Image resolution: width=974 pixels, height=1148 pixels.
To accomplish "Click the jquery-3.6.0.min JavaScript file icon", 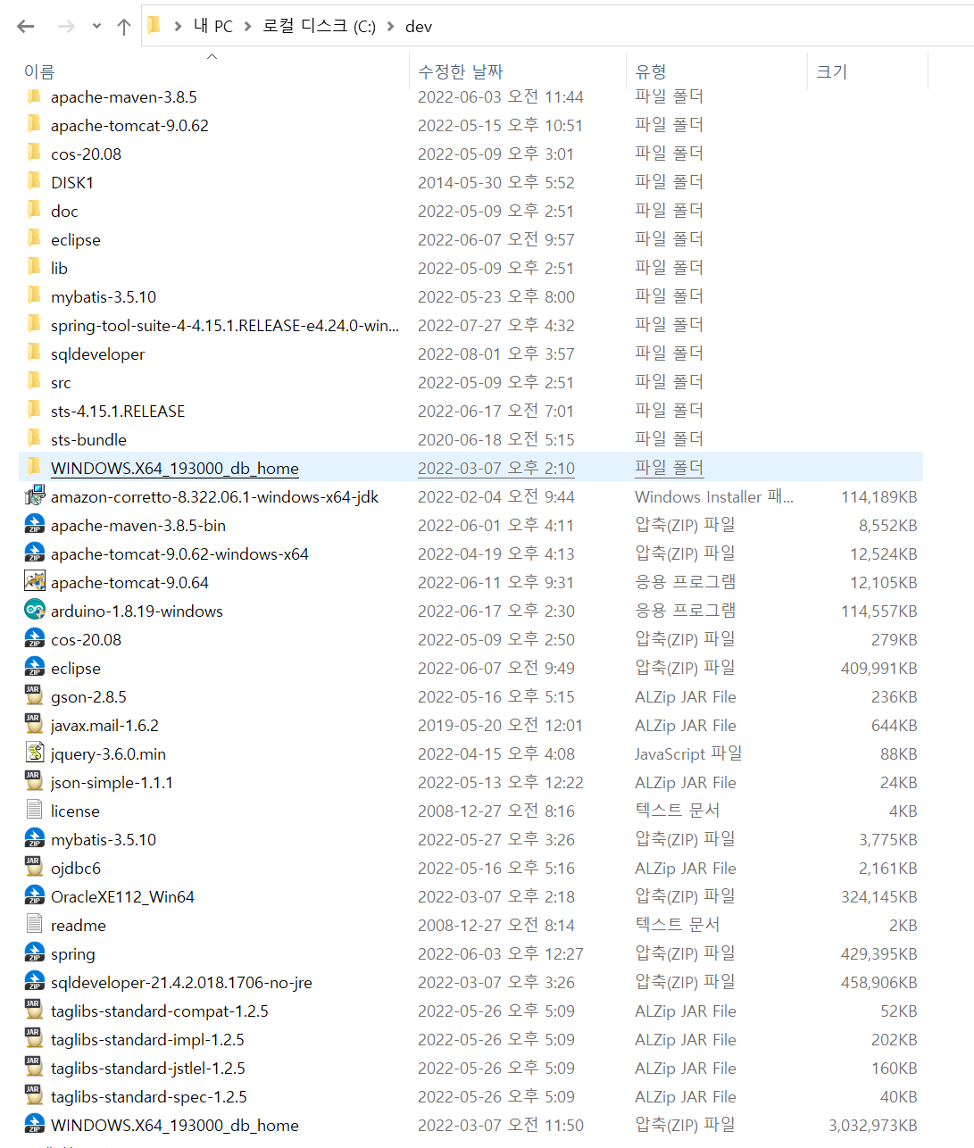I will point(34,753).
